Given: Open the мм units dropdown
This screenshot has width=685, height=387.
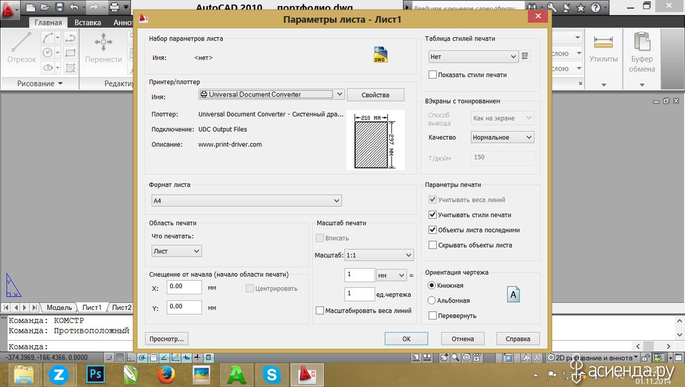Looking at the screenshot, I should tap(391, 275).
